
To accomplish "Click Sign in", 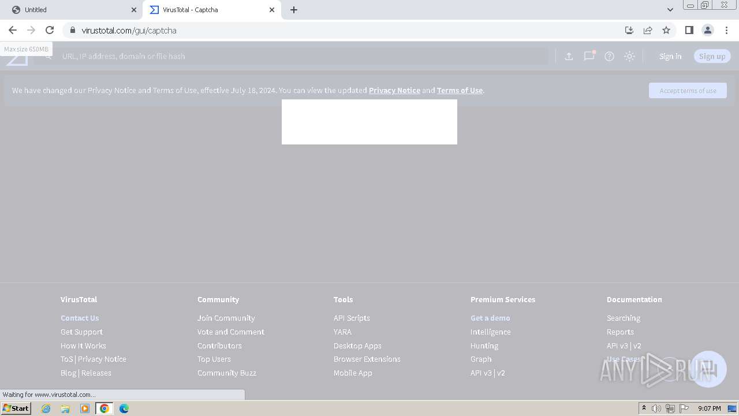I will pos(670,56).
